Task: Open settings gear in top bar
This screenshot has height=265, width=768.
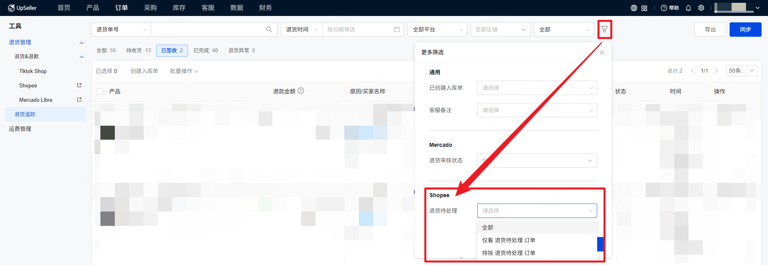Action: [701, 8]
